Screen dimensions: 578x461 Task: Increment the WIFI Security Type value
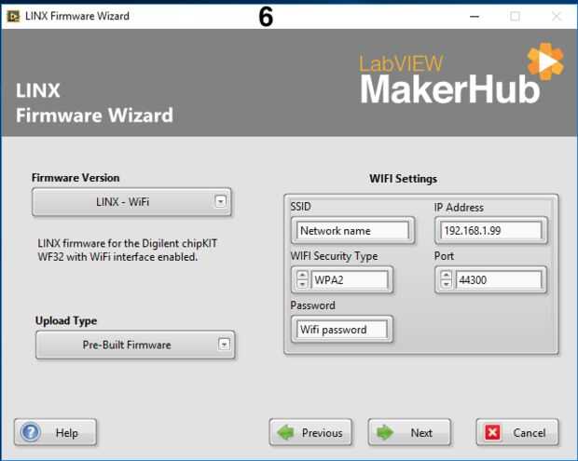(x=302, y=276)
